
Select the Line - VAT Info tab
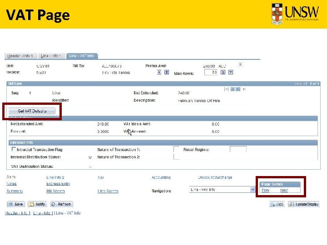82,56
